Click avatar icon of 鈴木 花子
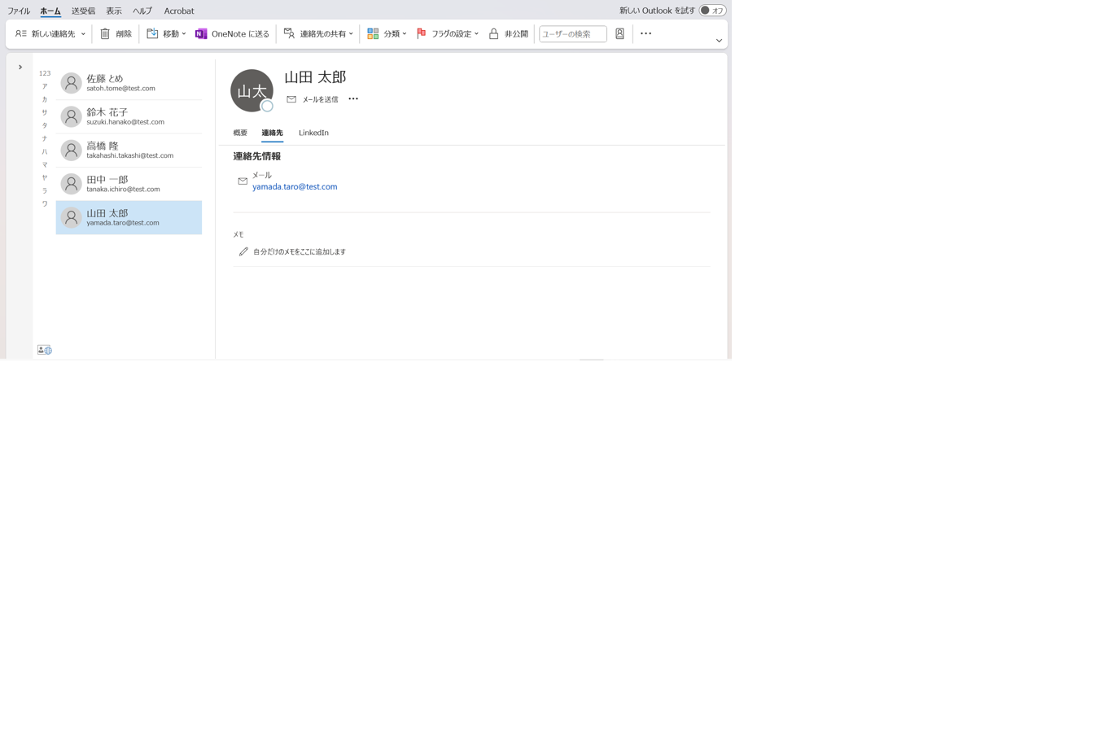Screen dimensions: 1094x729 pyautogui.click(x=72, y=116)
